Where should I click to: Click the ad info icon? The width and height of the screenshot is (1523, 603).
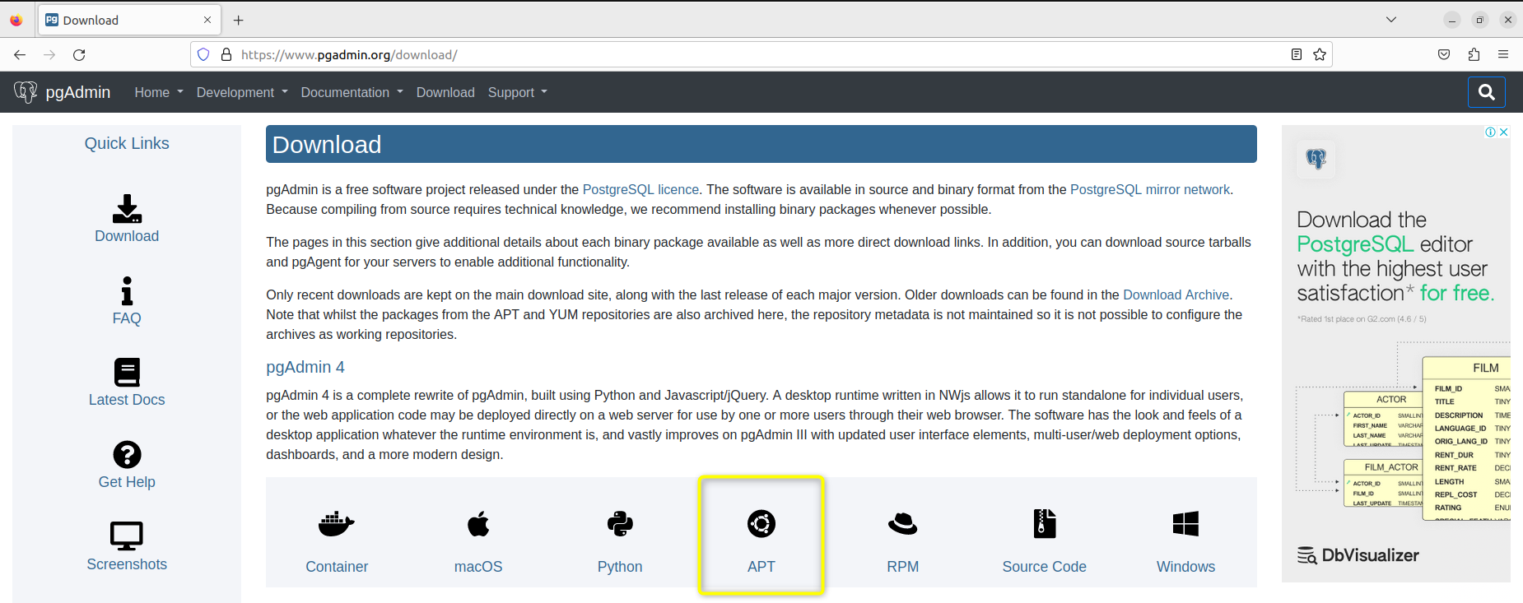pyautogui.click(x=1490, y=132)
